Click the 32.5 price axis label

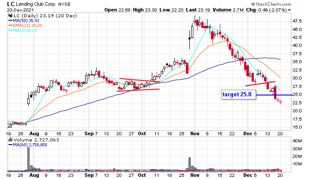point(297,70)
